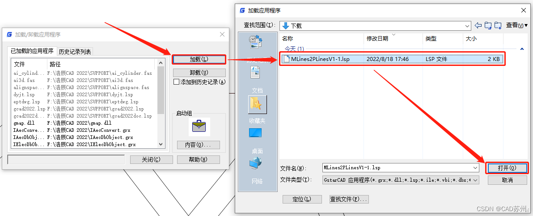Open the 查看 view menu dropdown
The height and width of the screenshot is (216, 533).
click(x=517, y=25)
